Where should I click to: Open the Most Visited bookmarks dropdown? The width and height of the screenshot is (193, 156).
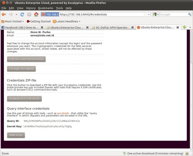coord(13,21)
